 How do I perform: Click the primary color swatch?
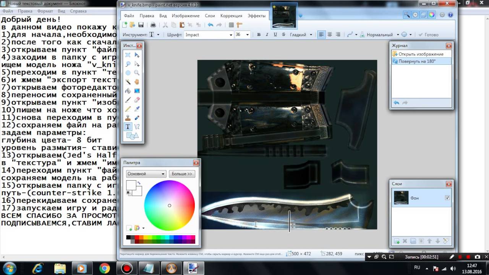(131, 185)
